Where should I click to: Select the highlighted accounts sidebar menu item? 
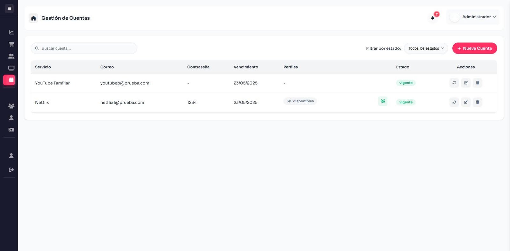(9, 80)
